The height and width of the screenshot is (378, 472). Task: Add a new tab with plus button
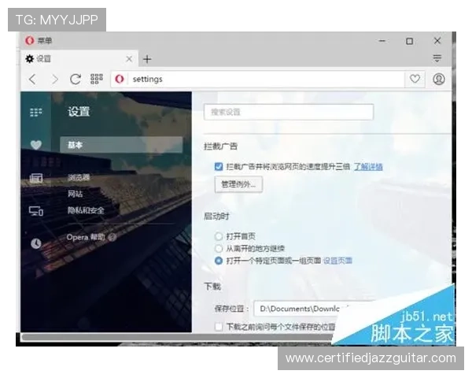point(147,59)
